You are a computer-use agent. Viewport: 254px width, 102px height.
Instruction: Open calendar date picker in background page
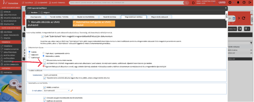click(234, 19)
